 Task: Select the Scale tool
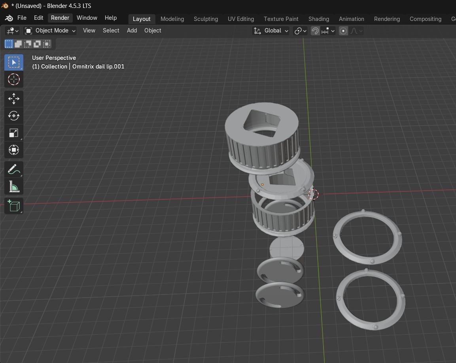pos(14,133)
